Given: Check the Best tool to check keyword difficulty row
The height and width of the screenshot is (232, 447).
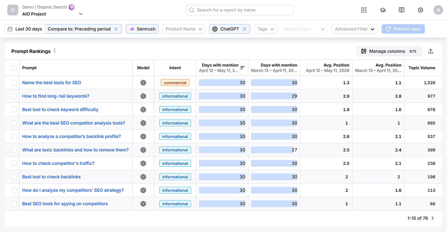Looking at the screenshot, I should click(14, 110).
